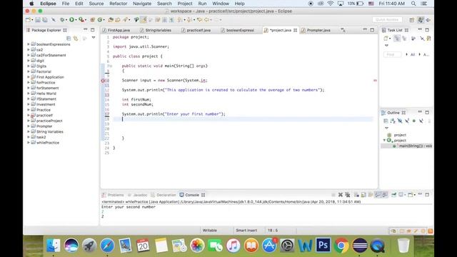
Task: Click the Pin Console icon
Action: coord(393,195)
